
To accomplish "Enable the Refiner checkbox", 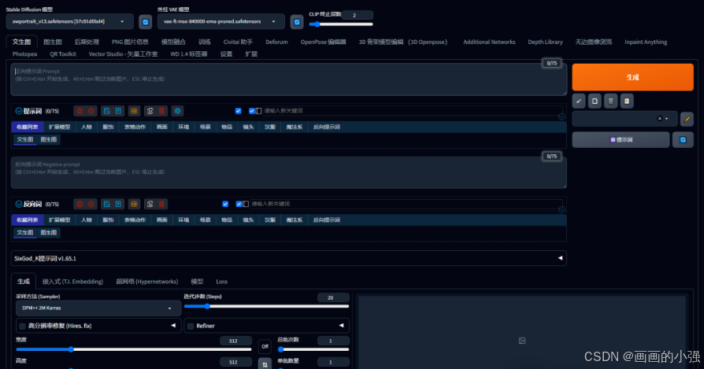I will 191,326.
